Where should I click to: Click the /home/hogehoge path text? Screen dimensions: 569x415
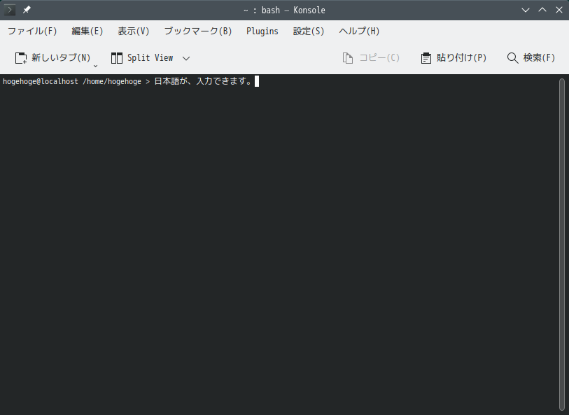(x=112, y=82)
